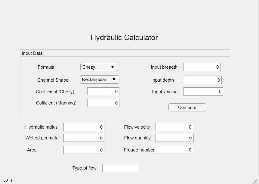Click the Compute button

(x=187, y=108)
